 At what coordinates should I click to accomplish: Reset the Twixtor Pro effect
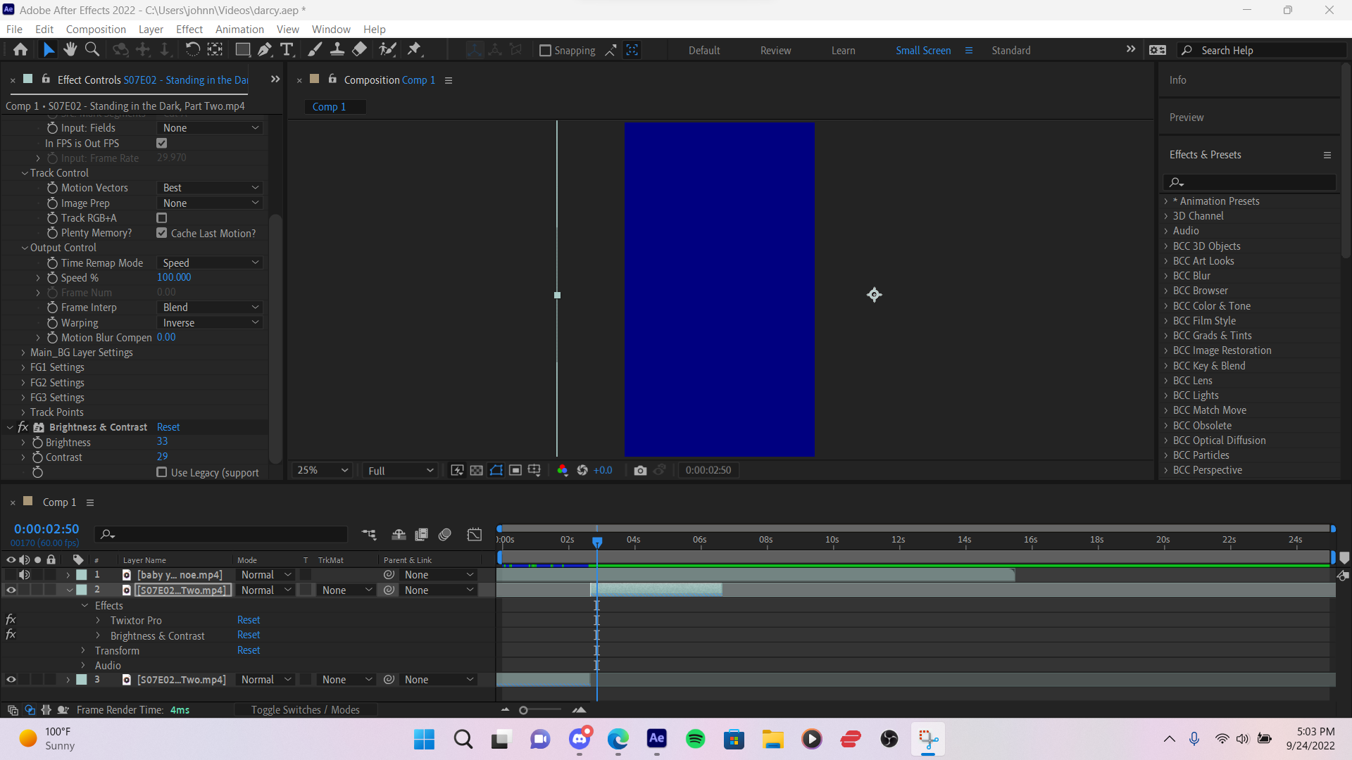[249, 619]
